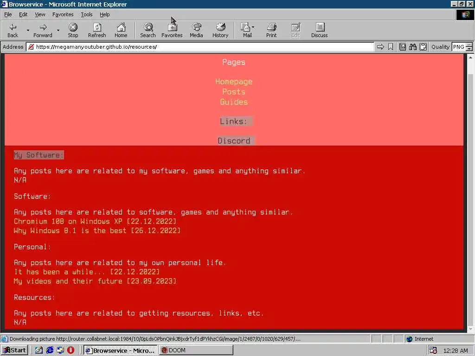
Task: Click the system tray icon beside the clock
Action: click(433, 350)
